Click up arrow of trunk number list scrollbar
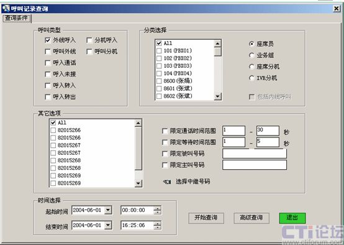This screenshot has width=344, height=245. pyautogui.click(x=138, y=123)
